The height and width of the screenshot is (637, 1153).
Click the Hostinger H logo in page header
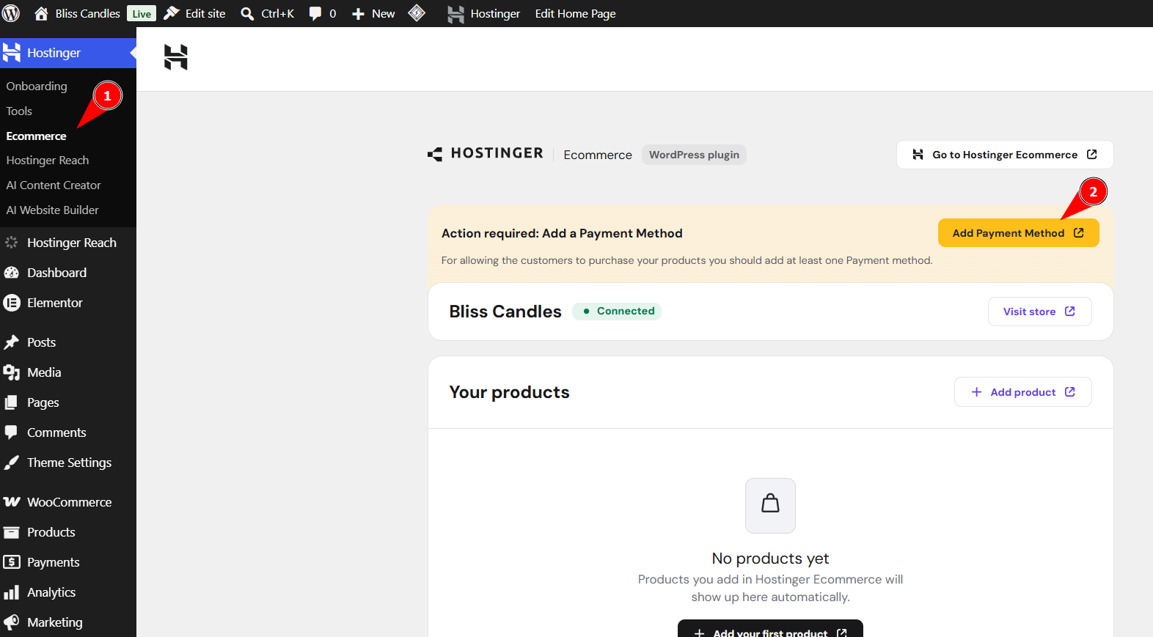pyautogui.click(x=176, y=57)
